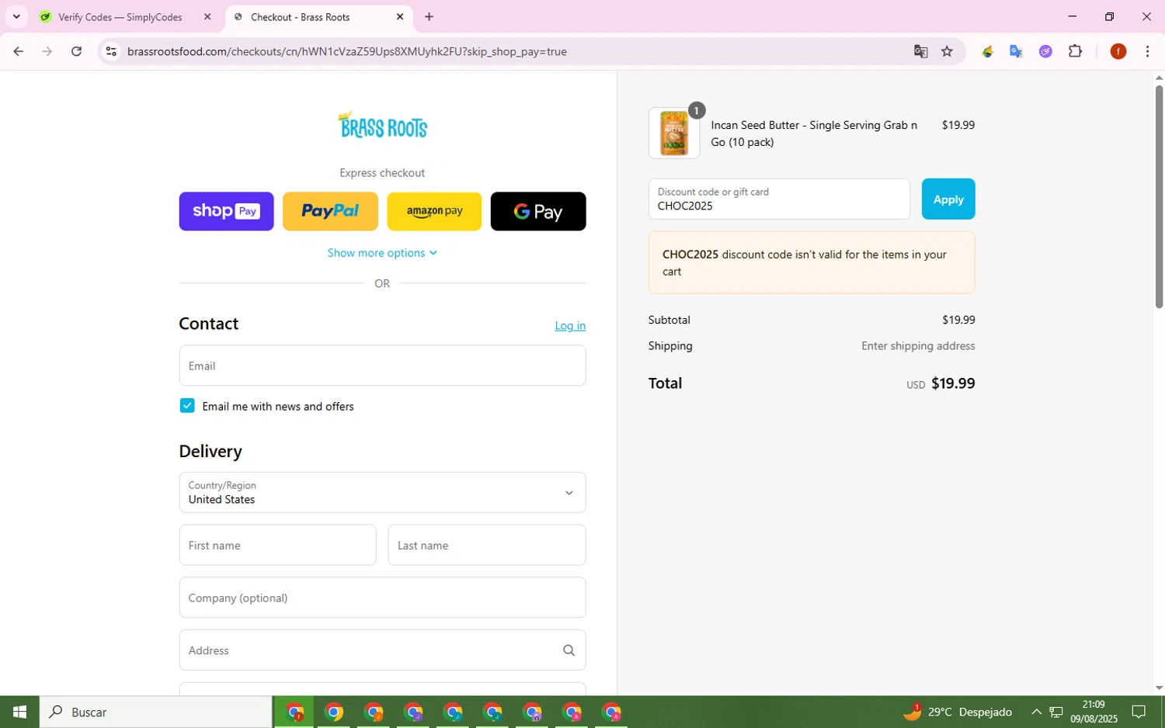The width and height of the screenshot is (1165, 728).
Task: Show hidden system tray icons
Action: (1036, 712)
